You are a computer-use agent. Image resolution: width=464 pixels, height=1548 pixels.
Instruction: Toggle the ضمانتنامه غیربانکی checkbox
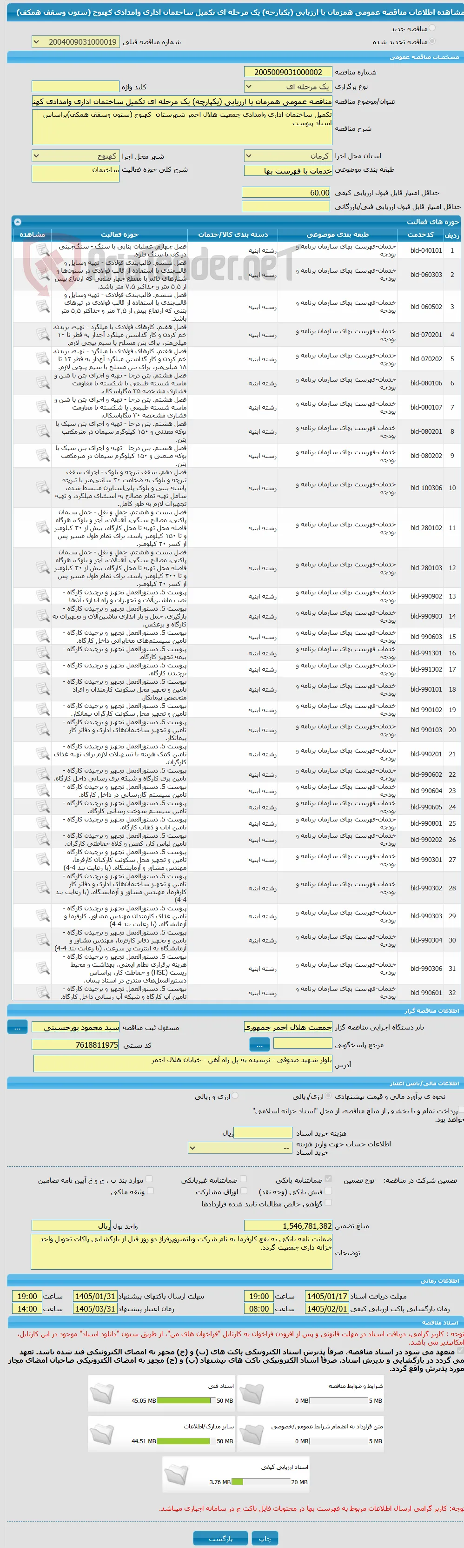[243, 1179]
